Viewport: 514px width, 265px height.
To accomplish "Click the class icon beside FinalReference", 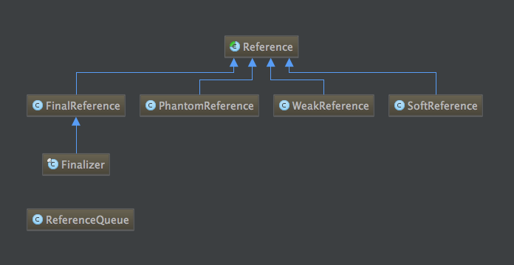I will [x=38, y=105].
